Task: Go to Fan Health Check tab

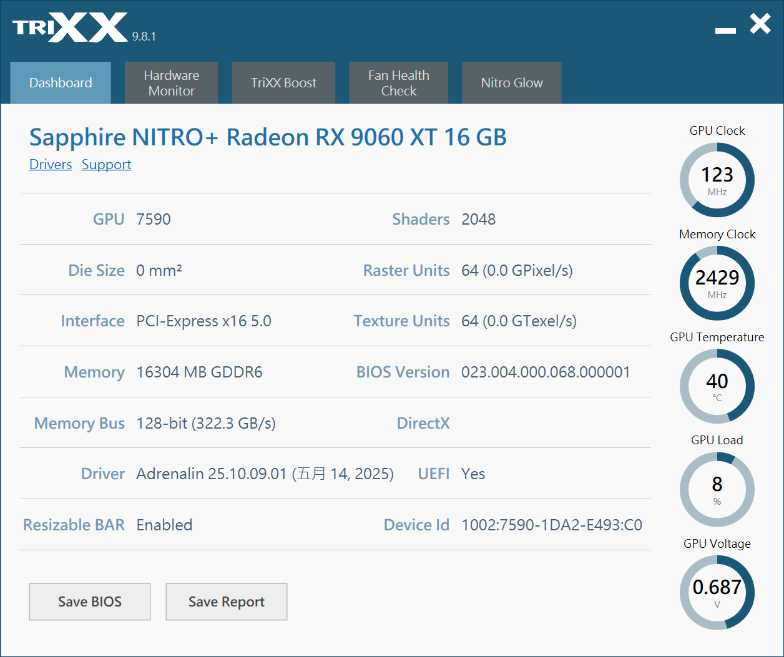Action: 398,82
